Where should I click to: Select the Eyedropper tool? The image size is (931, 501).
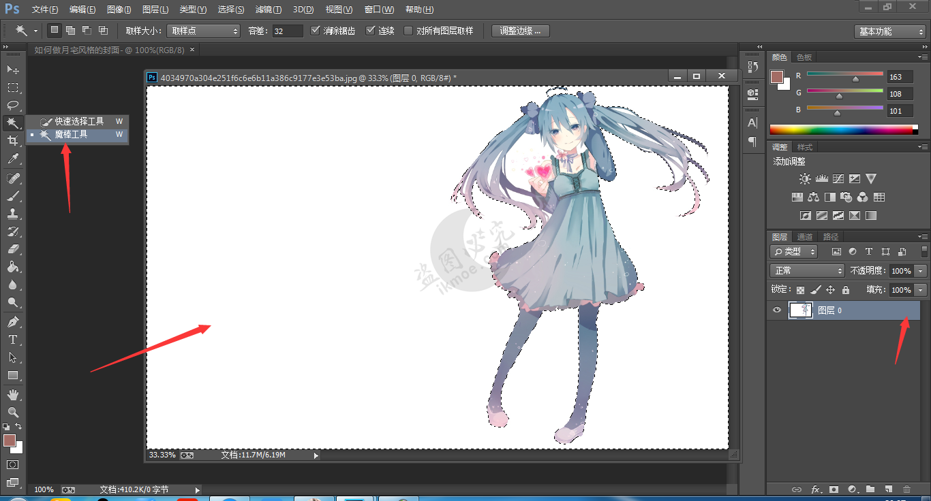(x=13, y=159)
